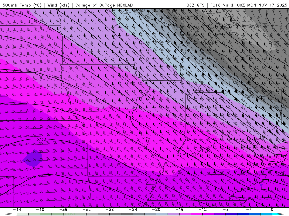The height and width of the screenshot is (216, 289).
Task: Select the -32 colorbar tick label
Action: point(87,210)
